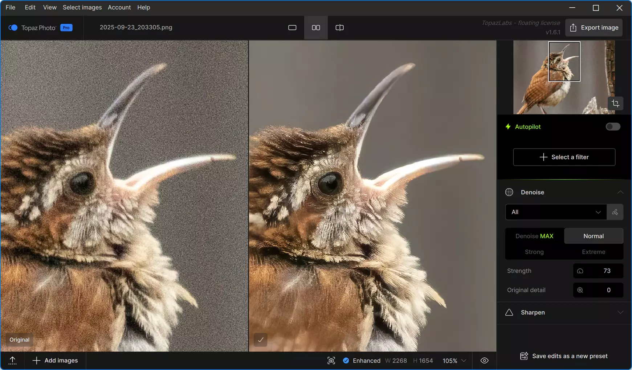Click Select a filter button
This screenshot has height=370, width=632.
point(564,157)
